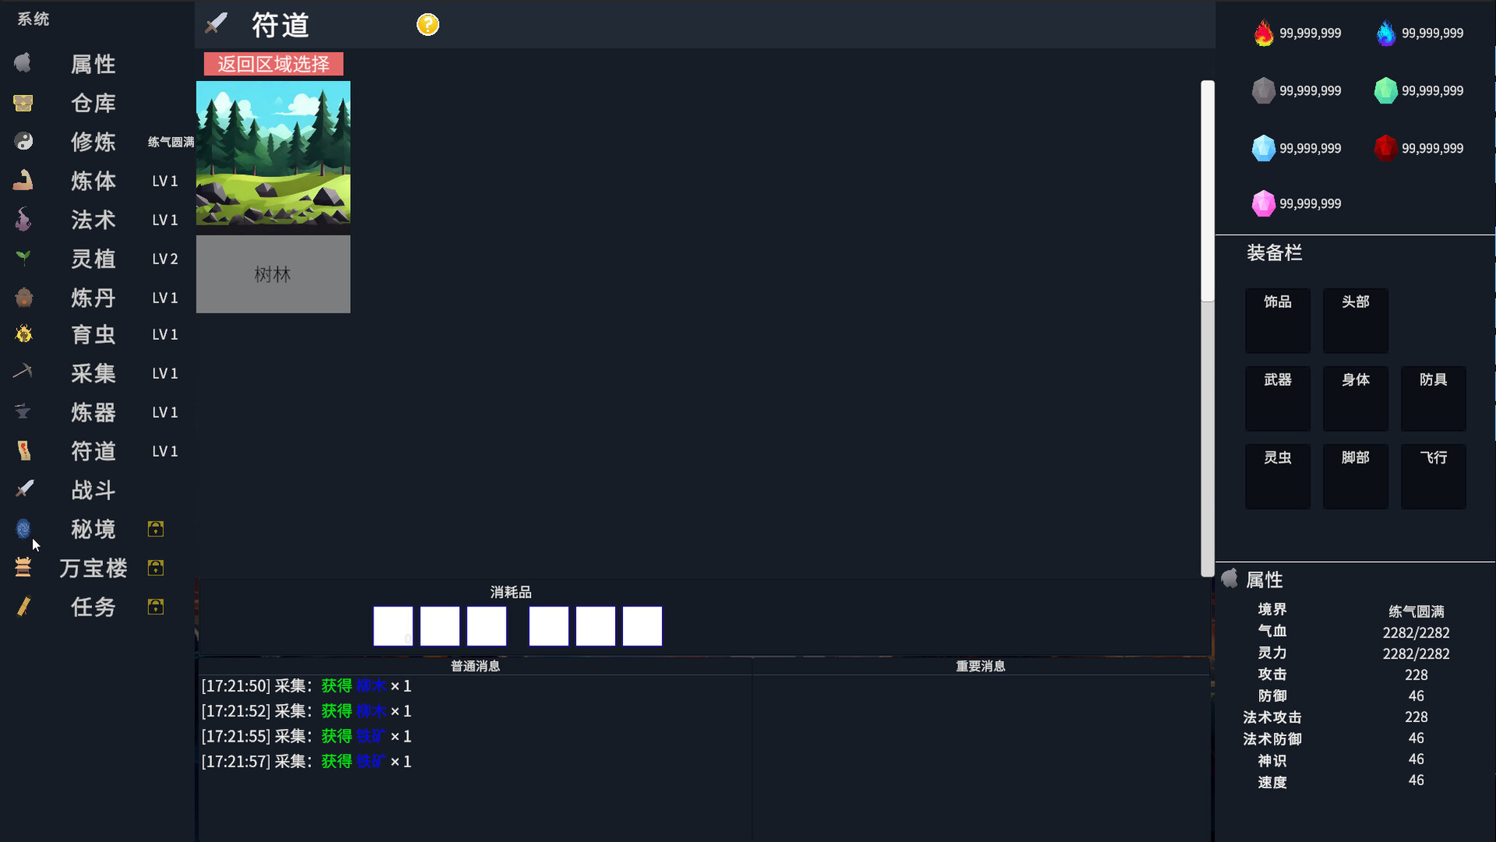
Task: Click the 灵植 green sprout icon
Action: [x=23, y=257]
